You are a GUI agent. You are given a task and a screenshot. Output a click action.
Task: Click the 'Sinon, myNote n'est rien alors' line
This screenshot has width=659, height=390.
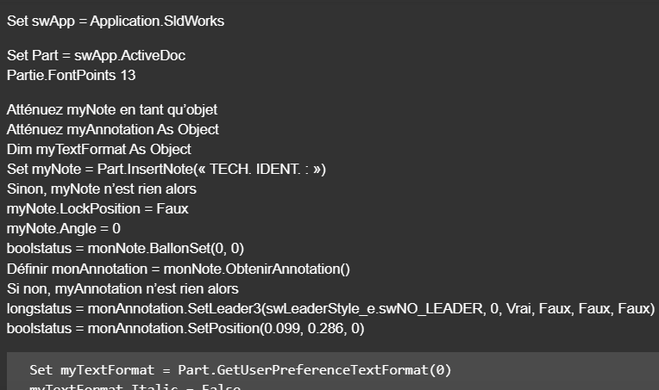tap(102, 189)
